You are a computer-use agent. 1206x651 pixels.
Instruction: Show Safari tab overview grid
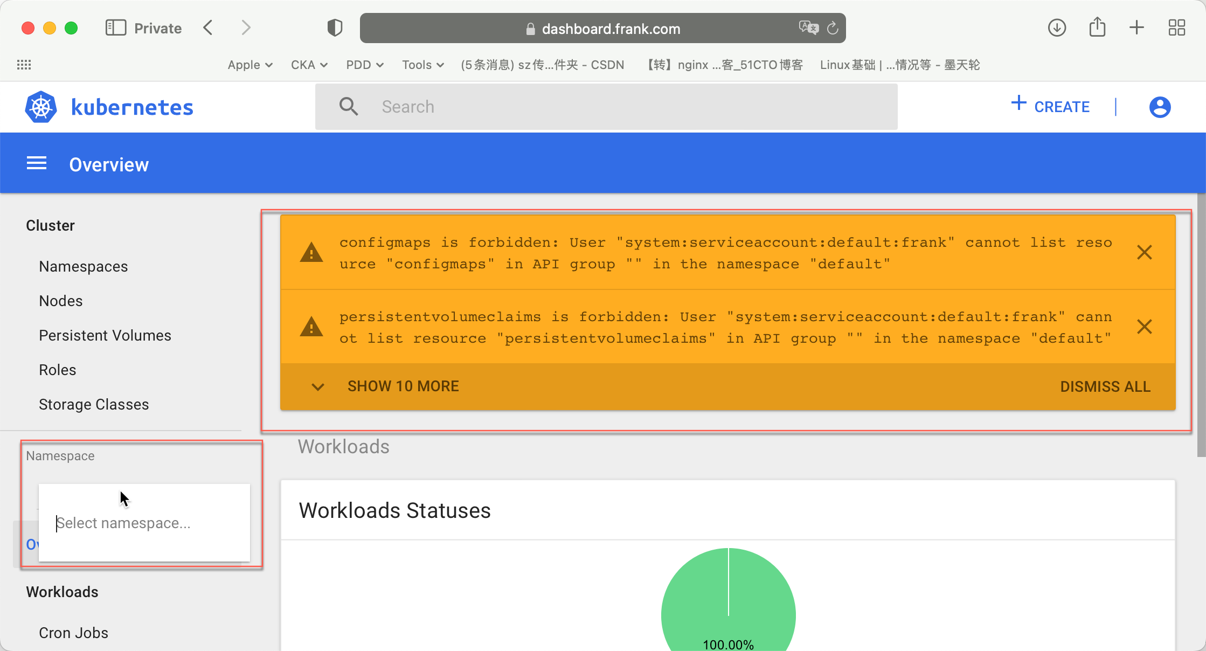pos(1176,27)
